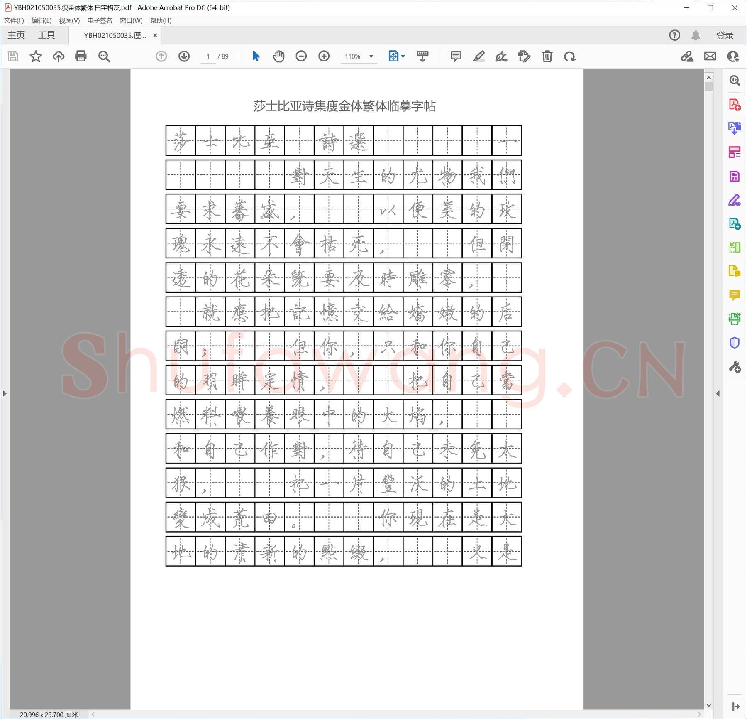Send file by email envelope icon

pos(710,56)
